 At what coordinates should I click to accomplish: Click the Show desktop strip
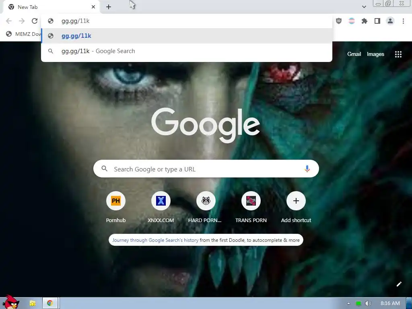[x=409, y=303]
